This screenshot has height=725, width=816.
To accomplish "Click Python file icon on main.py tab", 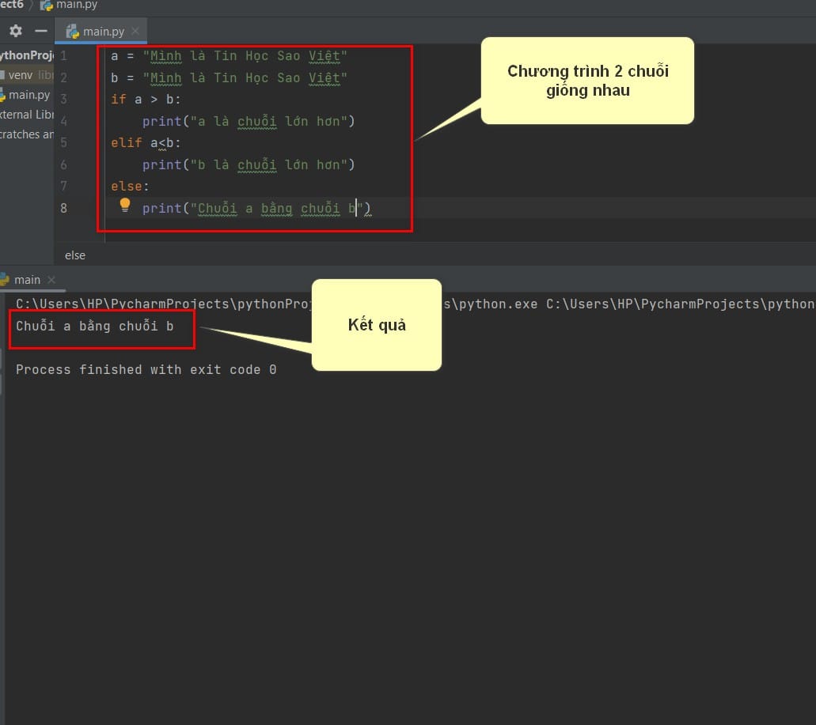I will coord(72,31).
